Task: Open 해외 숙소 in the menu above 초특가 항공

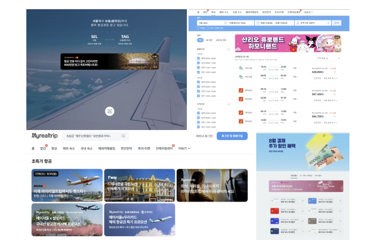Action: point(69,148)
